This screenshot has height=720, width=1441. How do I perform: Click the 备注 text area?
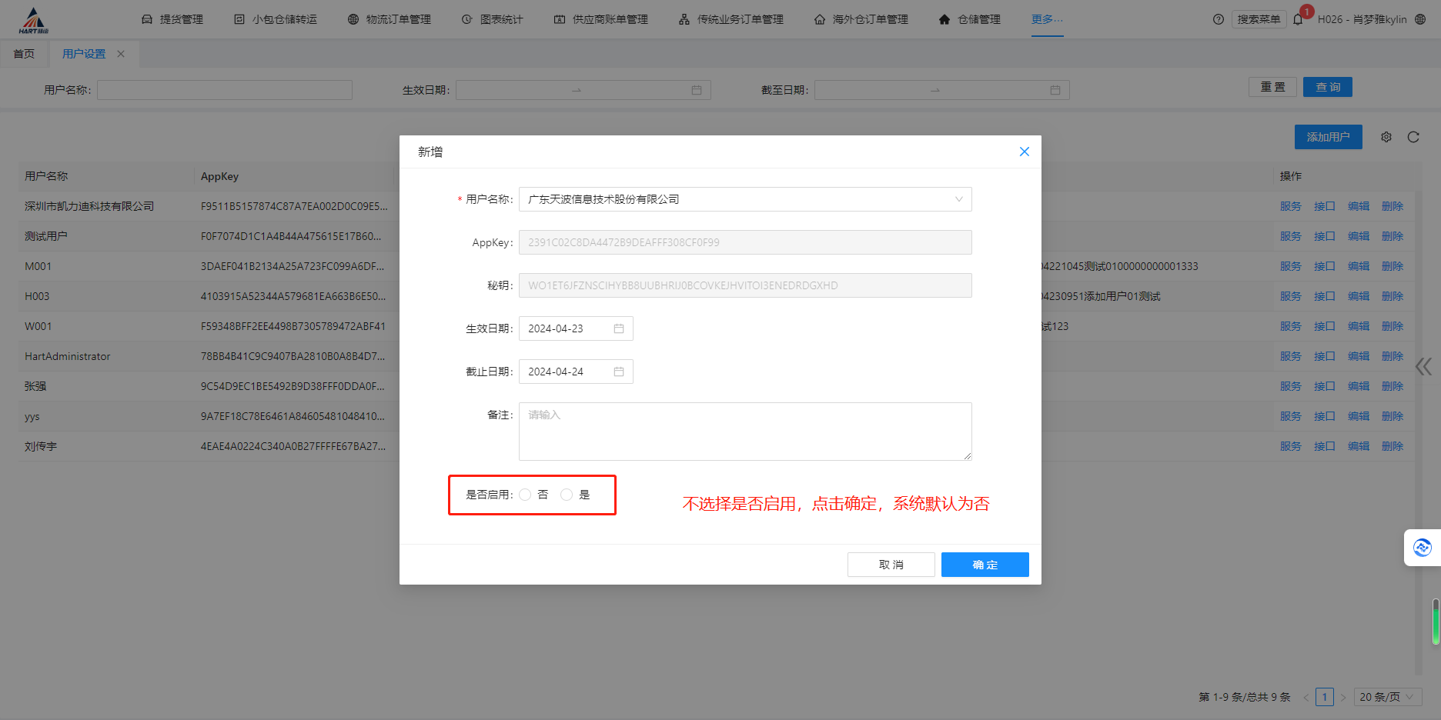click(x=744, y=432)
